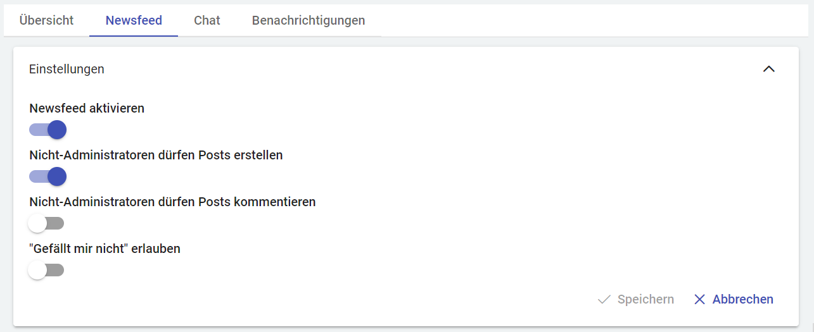Click blank area right of Benachrichtigungen tab
The height and width of the screenshot is (332, 814).
click(570, 20)
